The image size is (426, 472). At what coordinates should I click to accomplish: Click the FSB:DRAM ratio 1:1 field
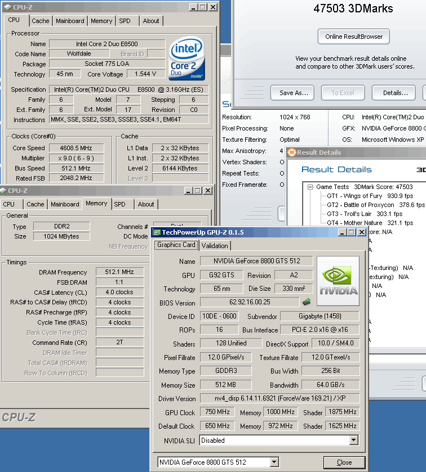click(x=119, y=282)
